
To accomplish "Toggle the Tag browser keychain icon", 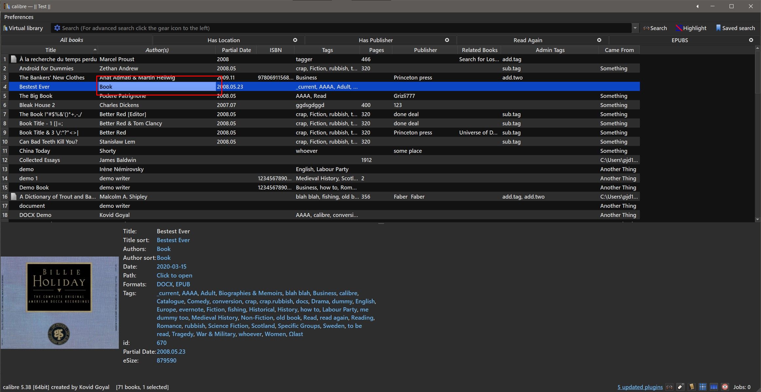I will coord(680,387).
